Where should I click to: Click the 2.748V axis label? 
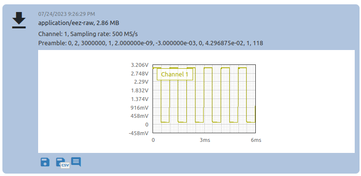(x=139, y=74)
